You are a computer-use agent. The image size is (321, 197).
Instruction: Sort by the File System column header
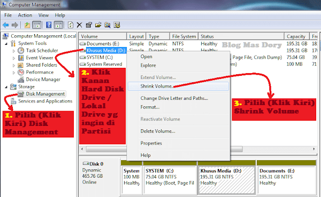click(184, 36)
